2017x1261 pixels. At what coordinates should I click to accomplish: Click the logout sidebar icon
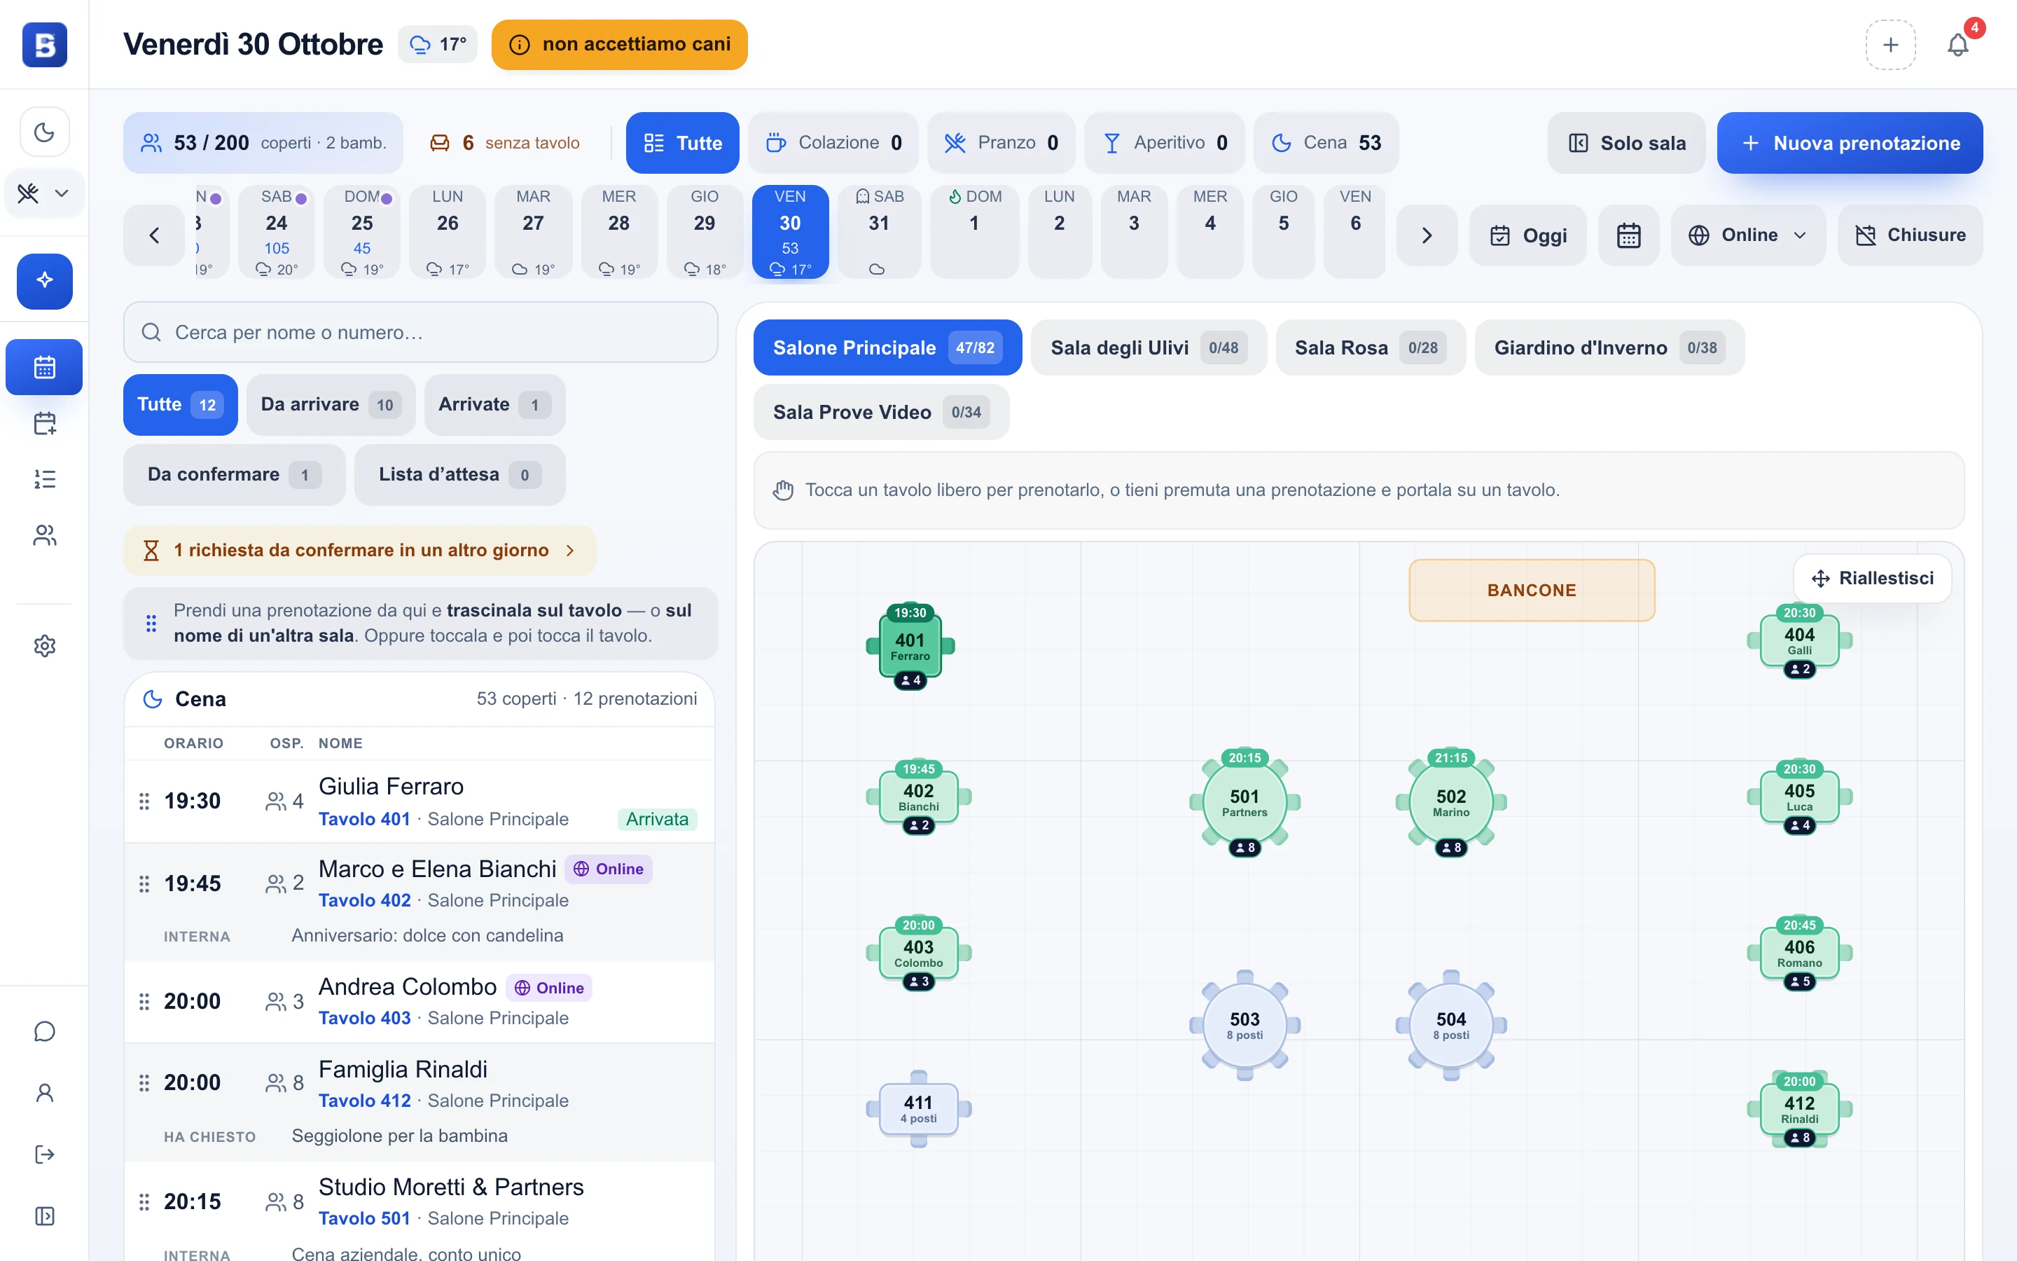[x=44, y=1155]
